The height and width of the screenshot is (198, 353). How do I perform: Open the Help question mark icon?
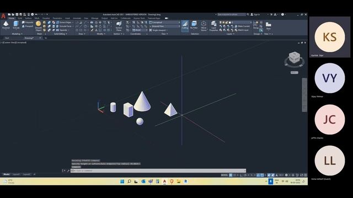coord(282,14)
